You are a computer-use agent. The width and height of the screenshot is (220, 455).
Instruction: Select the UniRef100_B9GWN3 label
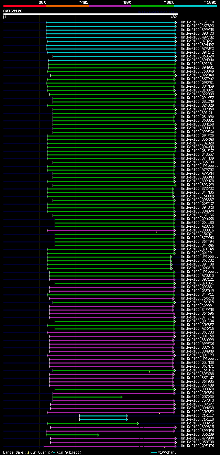pos(198,177)
